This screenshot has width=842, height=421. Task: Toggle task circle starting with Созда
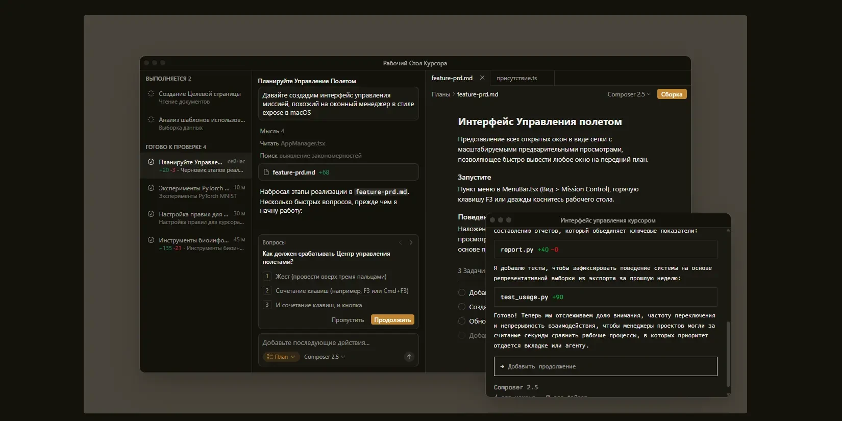[462, 307]
